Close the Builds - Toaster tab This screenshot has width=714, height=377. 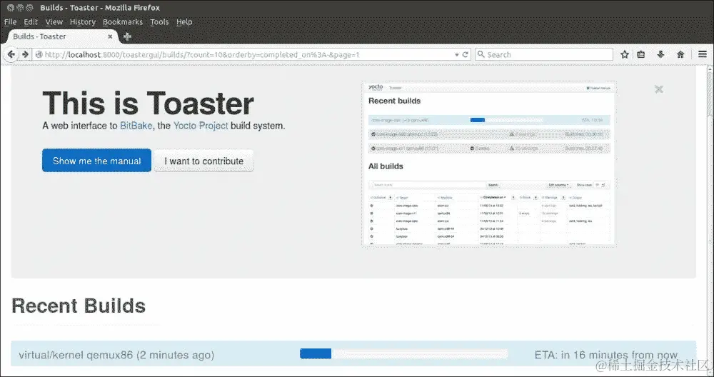click(110, 36)
